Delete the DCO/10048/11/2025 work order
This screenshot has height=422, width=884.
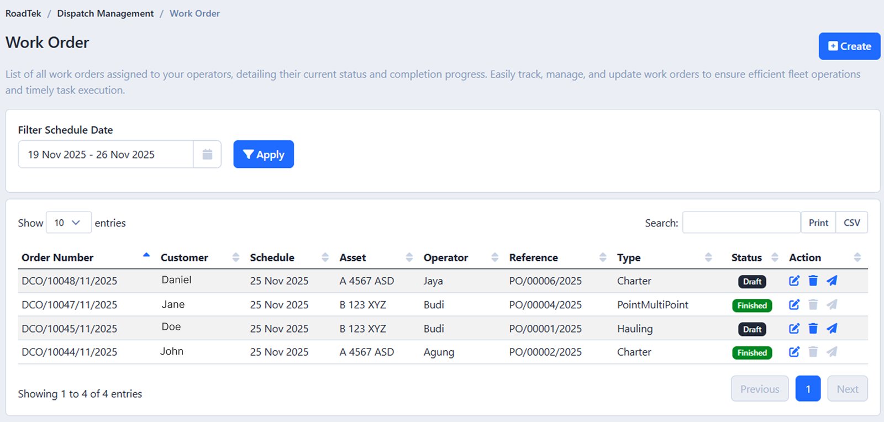tap(813, 281)
